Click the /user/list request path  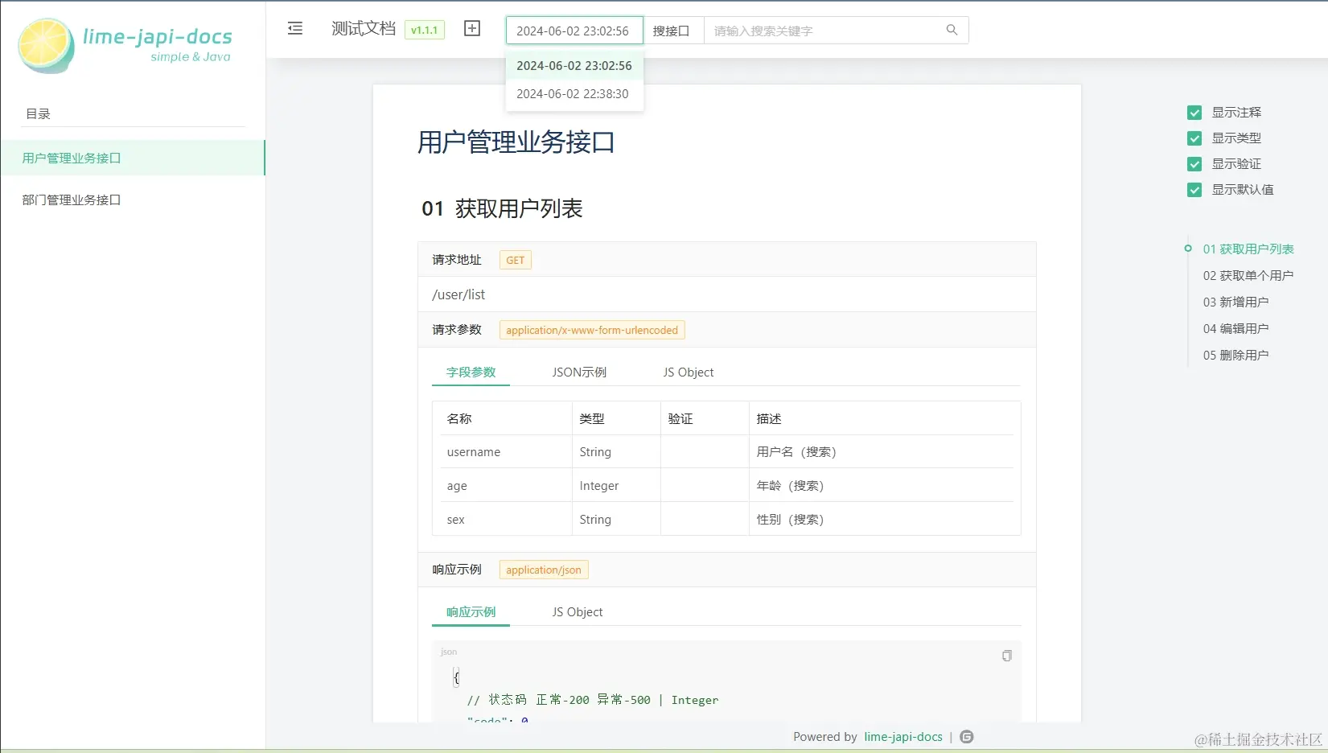(x=458, y=295)
